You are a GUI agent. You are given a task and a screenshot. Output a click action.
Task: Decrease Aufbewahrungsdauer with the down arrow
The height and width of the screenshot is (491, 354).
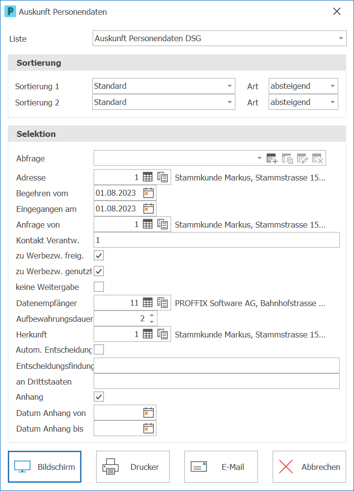click(152, 322)
